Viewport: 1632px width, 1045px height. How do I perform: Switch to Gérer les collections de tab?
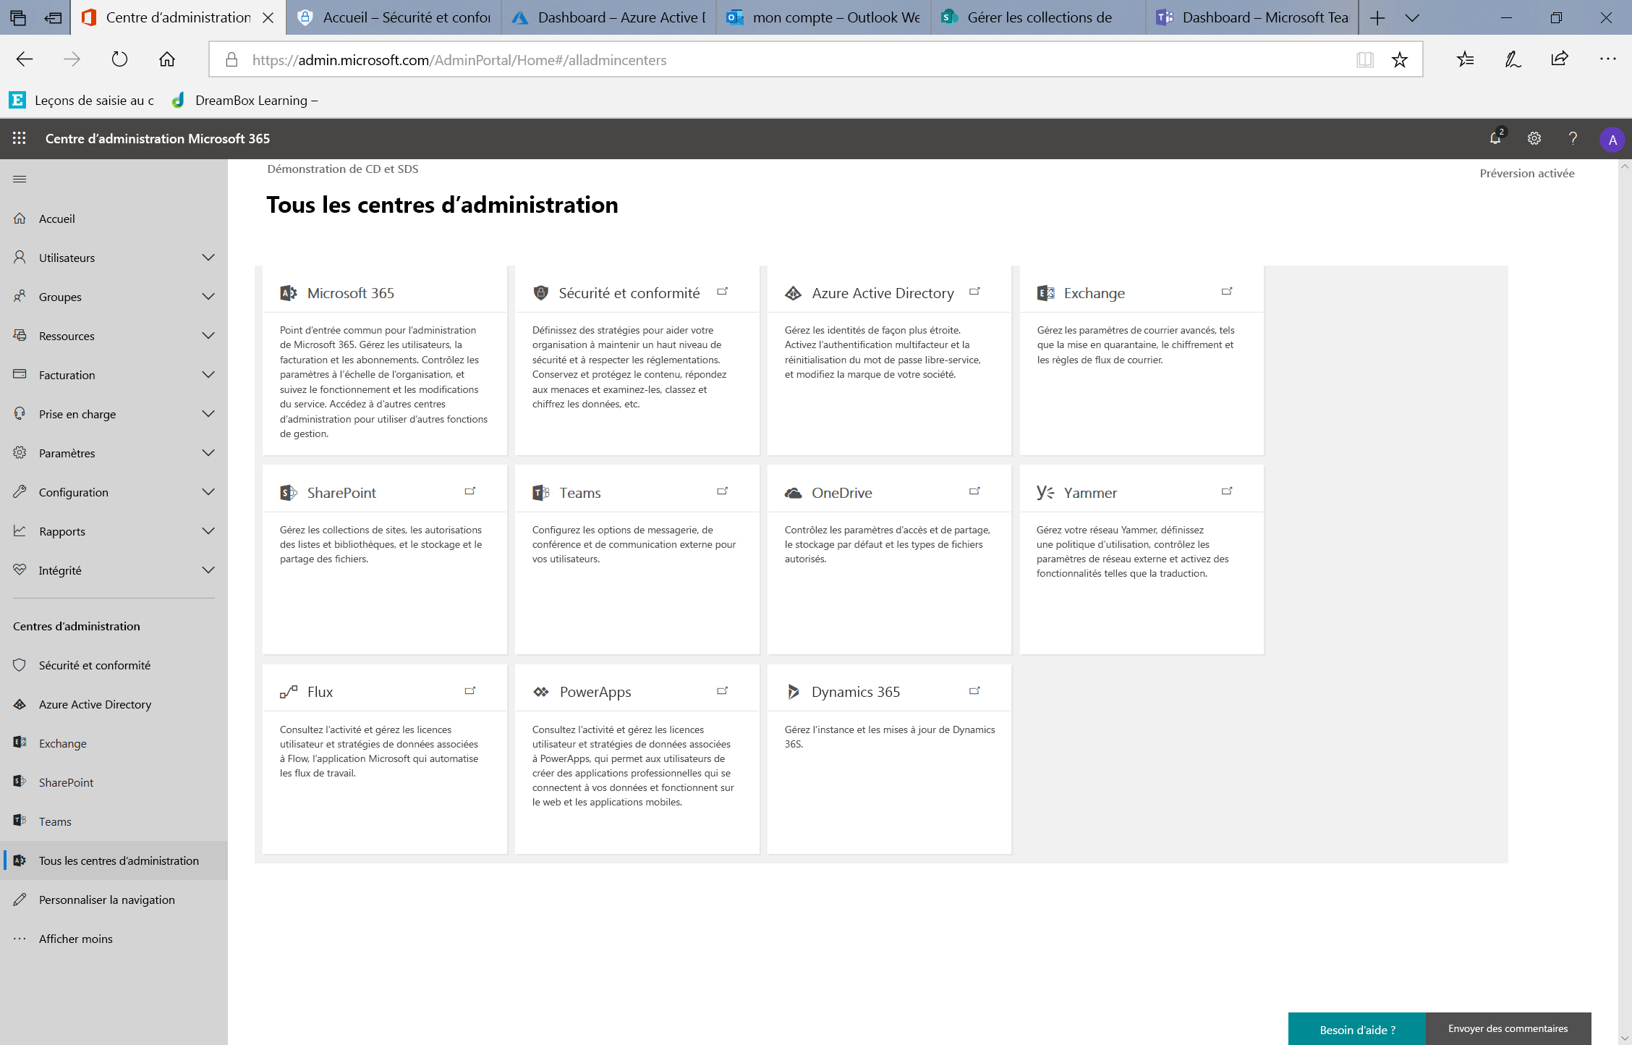1039,17
